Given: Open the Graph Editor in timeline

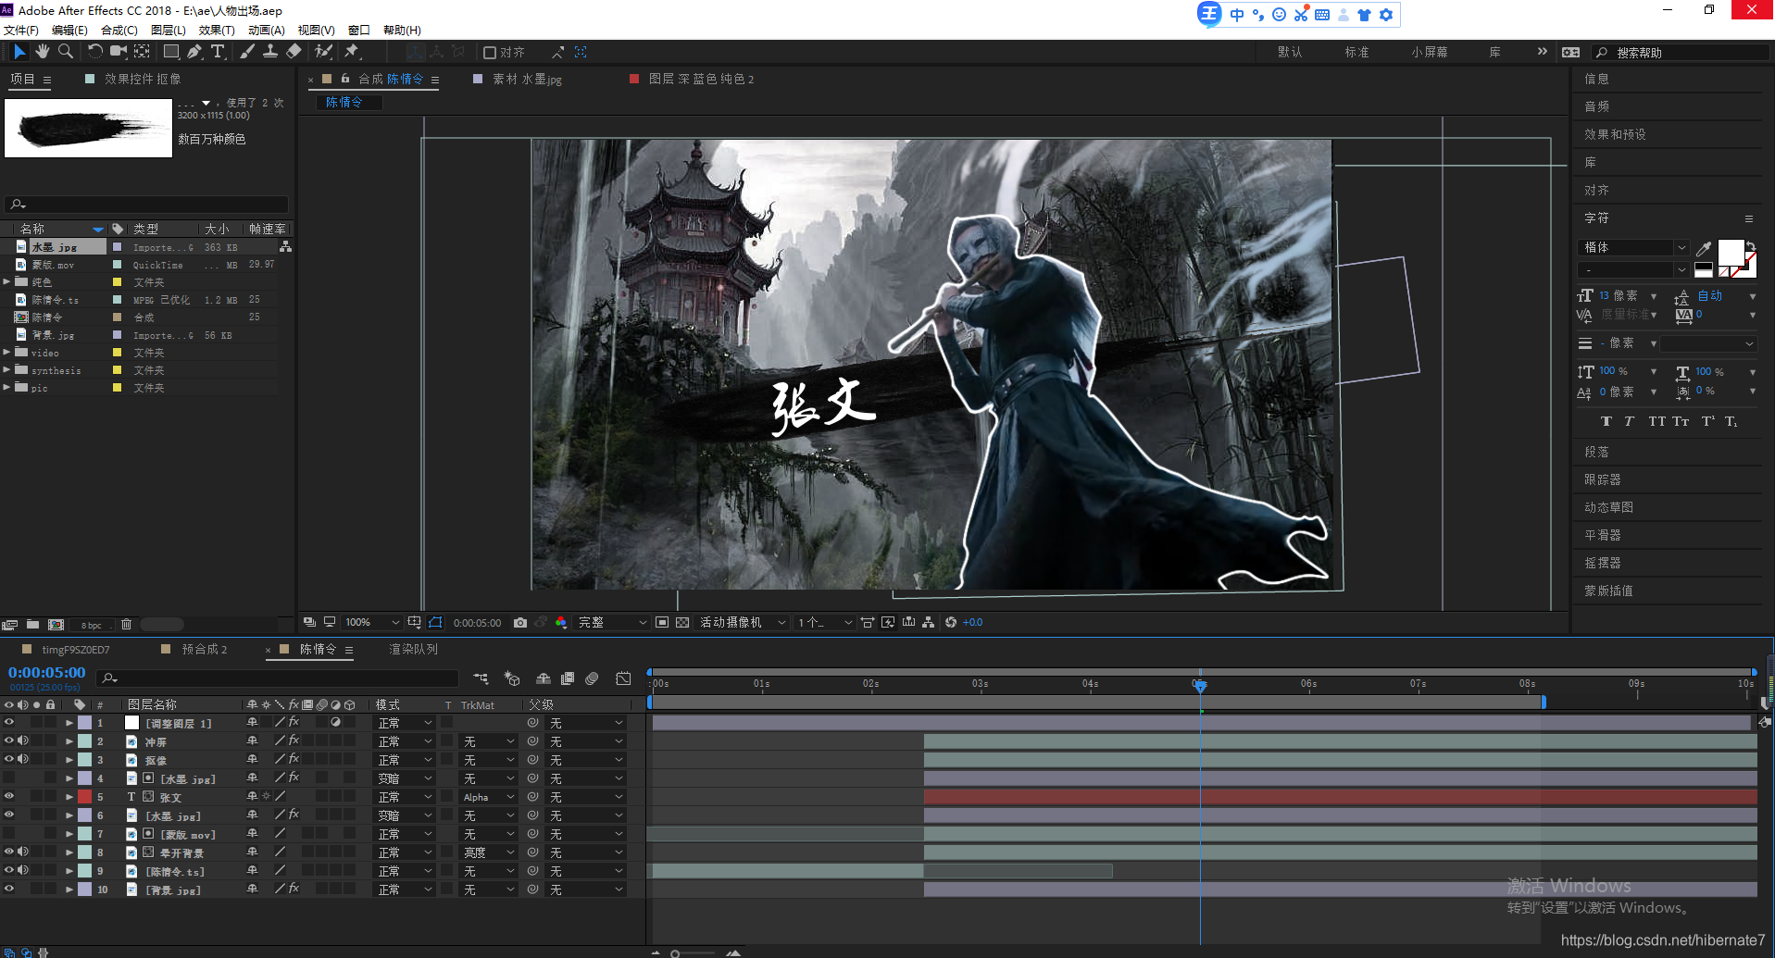Looking at the screenshot, I should tap(624, 679).
